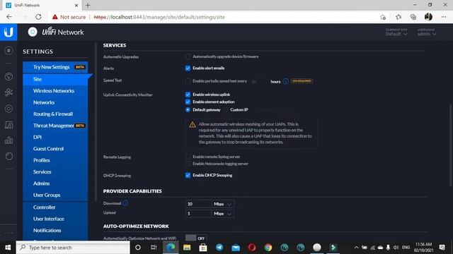Open the browser profile avatar
The height and width of the screenshot is (254, 453).
pos(428,17)
